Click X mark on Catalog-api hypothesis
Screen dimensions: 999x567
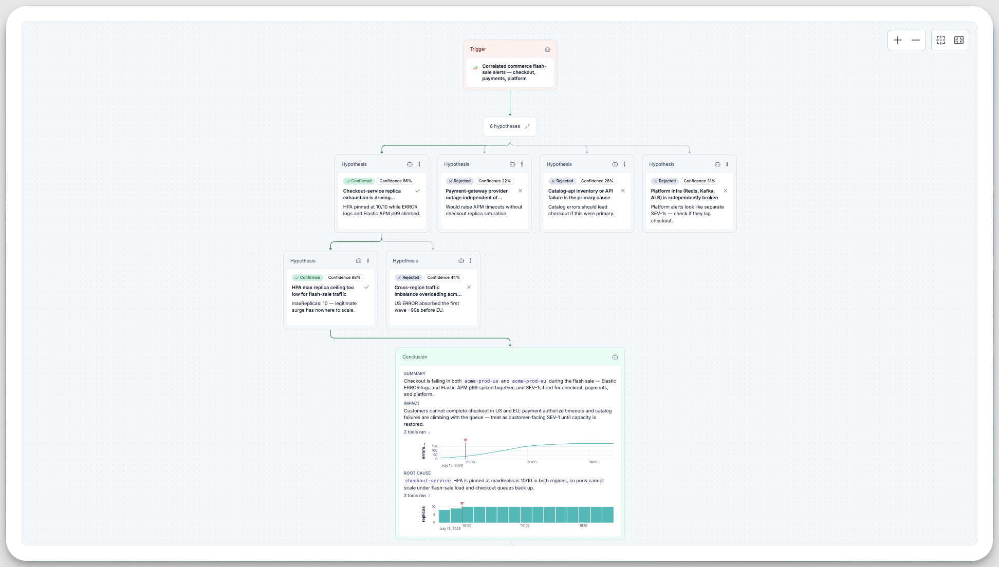click(623, 191)
